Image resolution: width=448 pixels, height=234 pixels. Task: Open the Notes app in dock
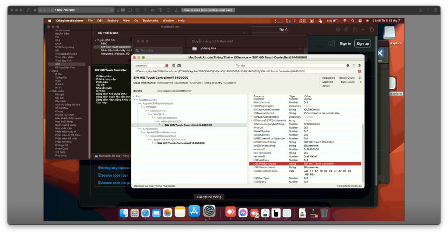tap(180, 212)
